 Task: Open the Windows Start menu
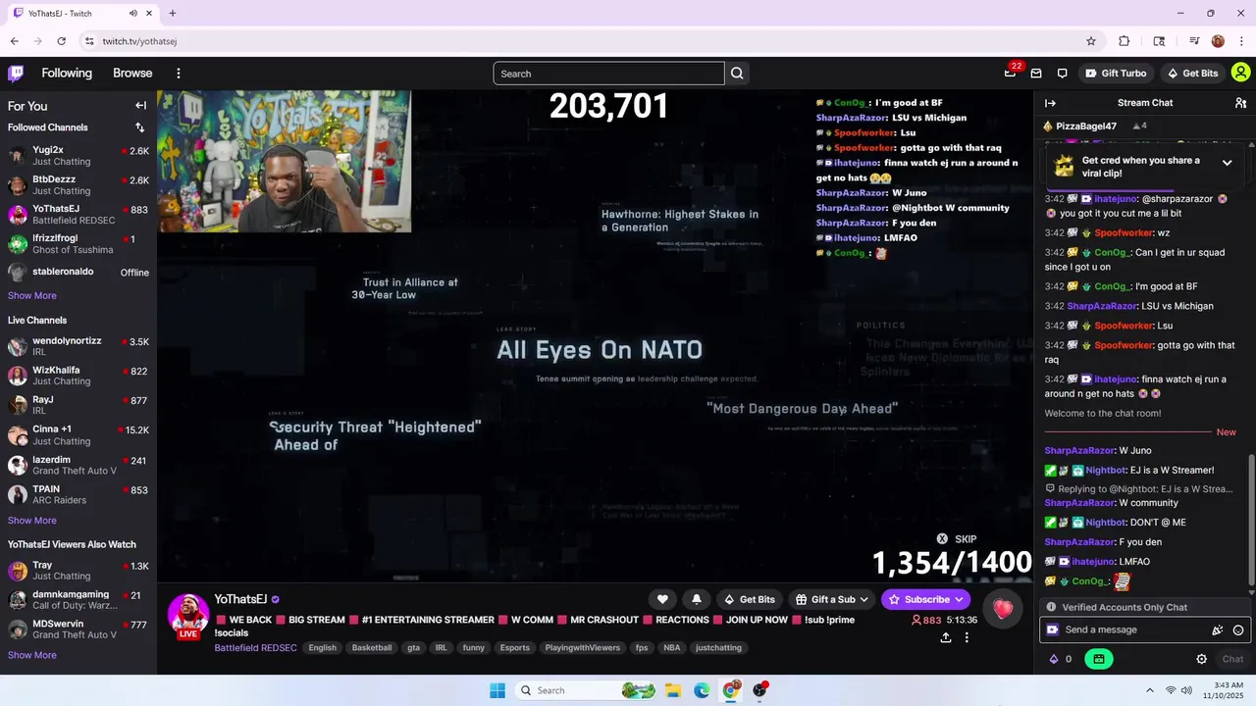497,690
